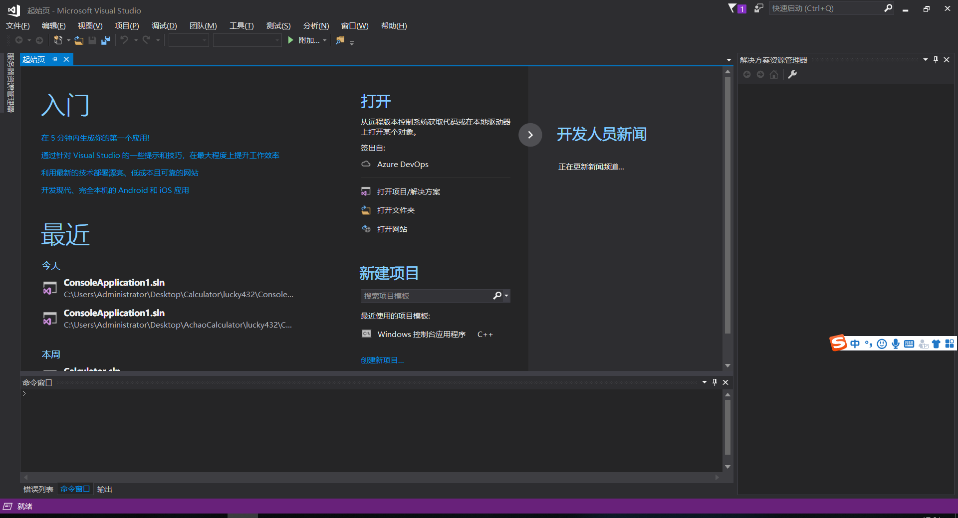Open the Android 和 iOS 应用 link

[x=115, y=190]
